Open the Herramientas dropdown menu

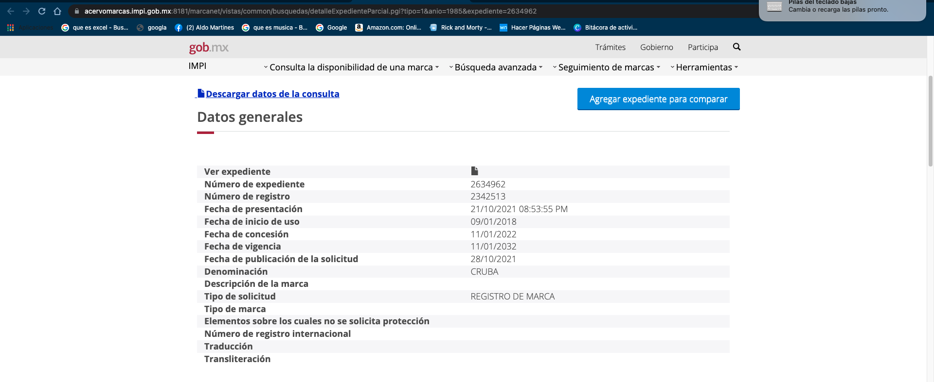click(x=704, y=67)
